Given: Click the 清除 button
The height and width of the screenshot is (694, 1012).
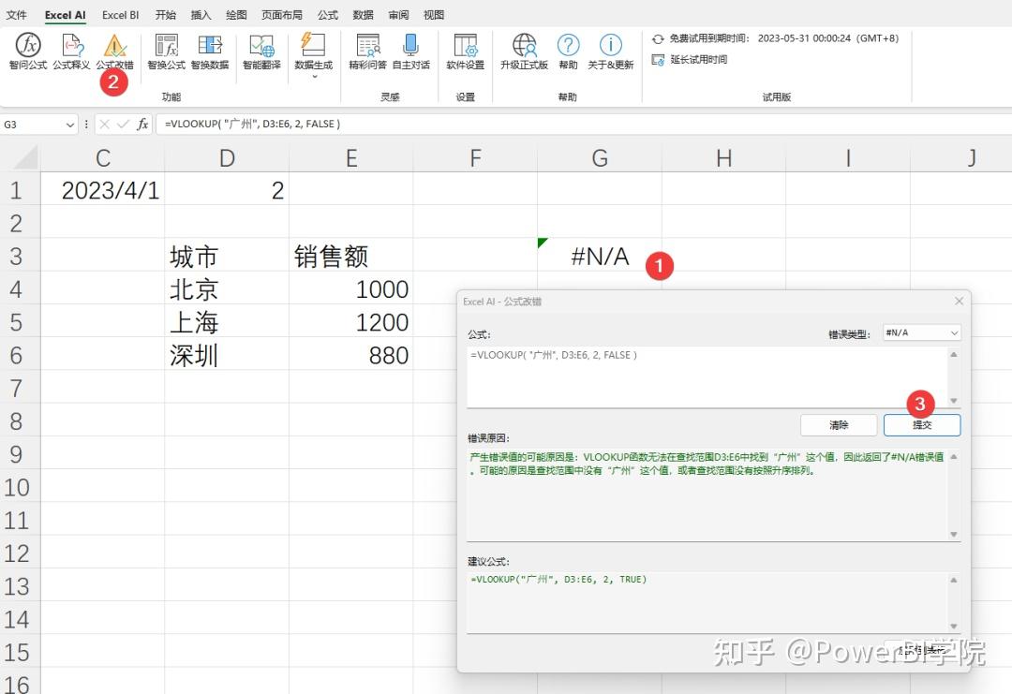Looking at the screenshot, I should click(839, 424).
